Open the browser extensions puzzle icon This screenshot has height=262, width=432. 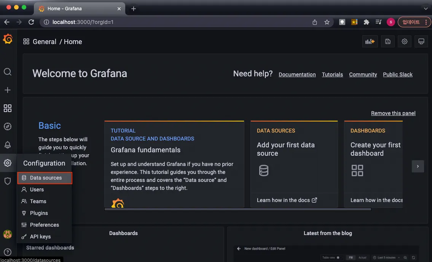tap(367, 22)
